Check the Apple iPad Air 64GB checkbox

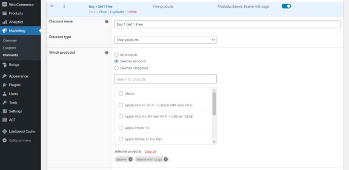(x=120, y=105)
